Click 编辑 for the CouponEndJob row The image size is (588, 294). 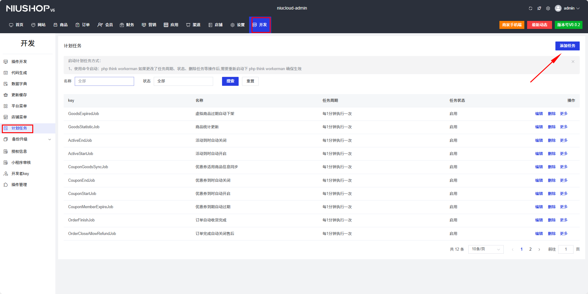(539, 180)
